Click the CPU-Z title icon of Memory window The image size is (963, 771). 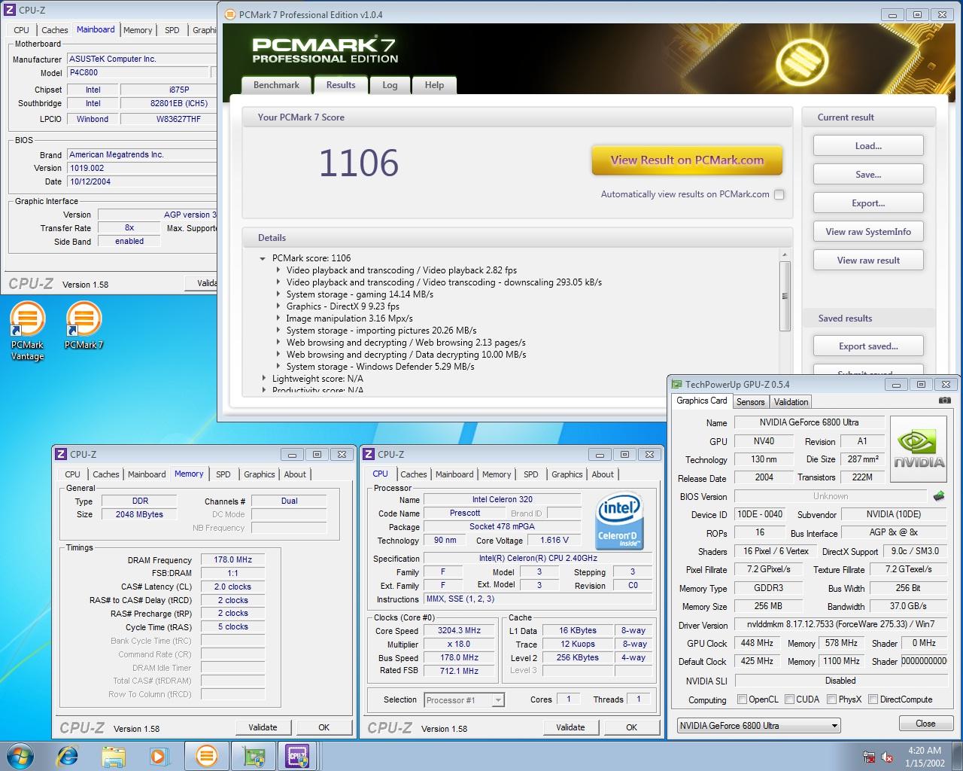pyautogui.click(x=60, y=455)
